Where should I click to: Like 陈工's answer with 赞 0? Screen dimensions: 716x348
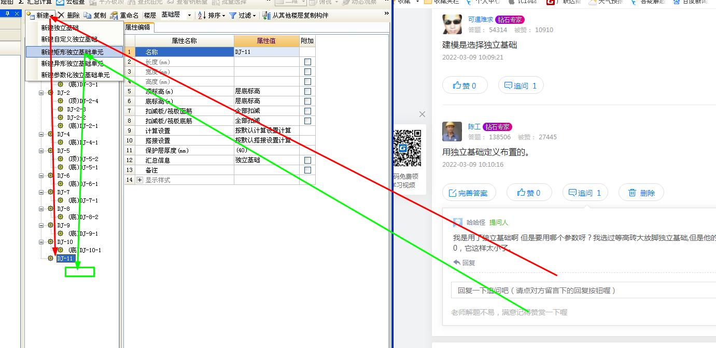[529, 193]
